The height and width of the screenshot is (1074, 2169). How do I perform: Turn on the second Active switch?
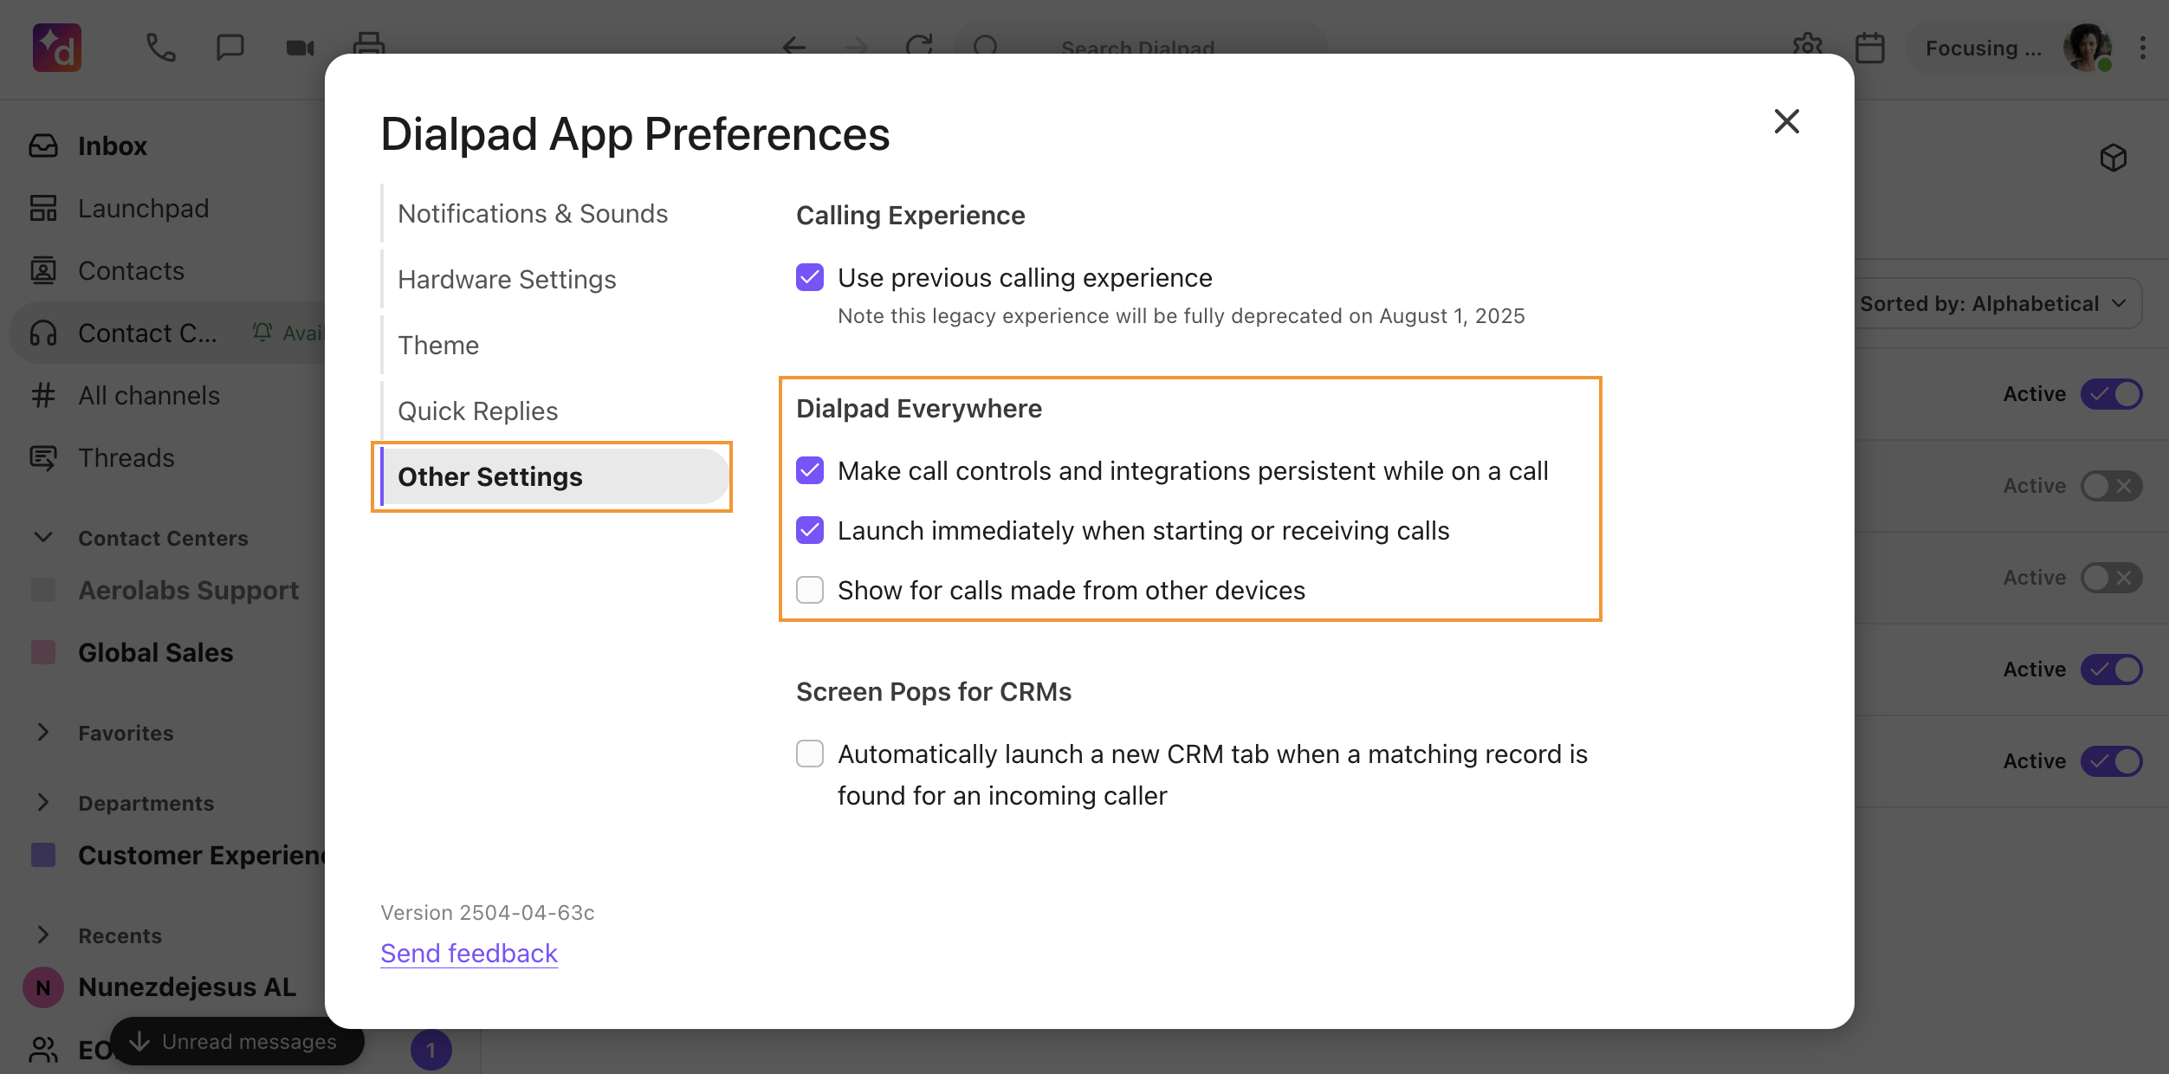pos(2112,486)
